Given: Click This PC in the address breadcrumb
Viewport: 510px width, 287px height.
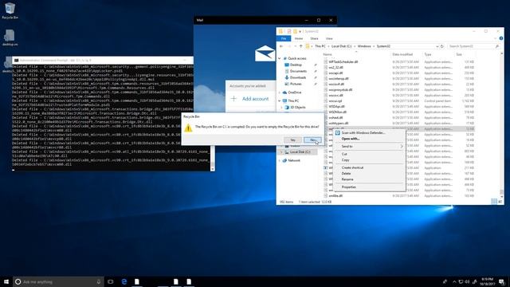Looking at the screenshot, I should click(x=320, y=46).
